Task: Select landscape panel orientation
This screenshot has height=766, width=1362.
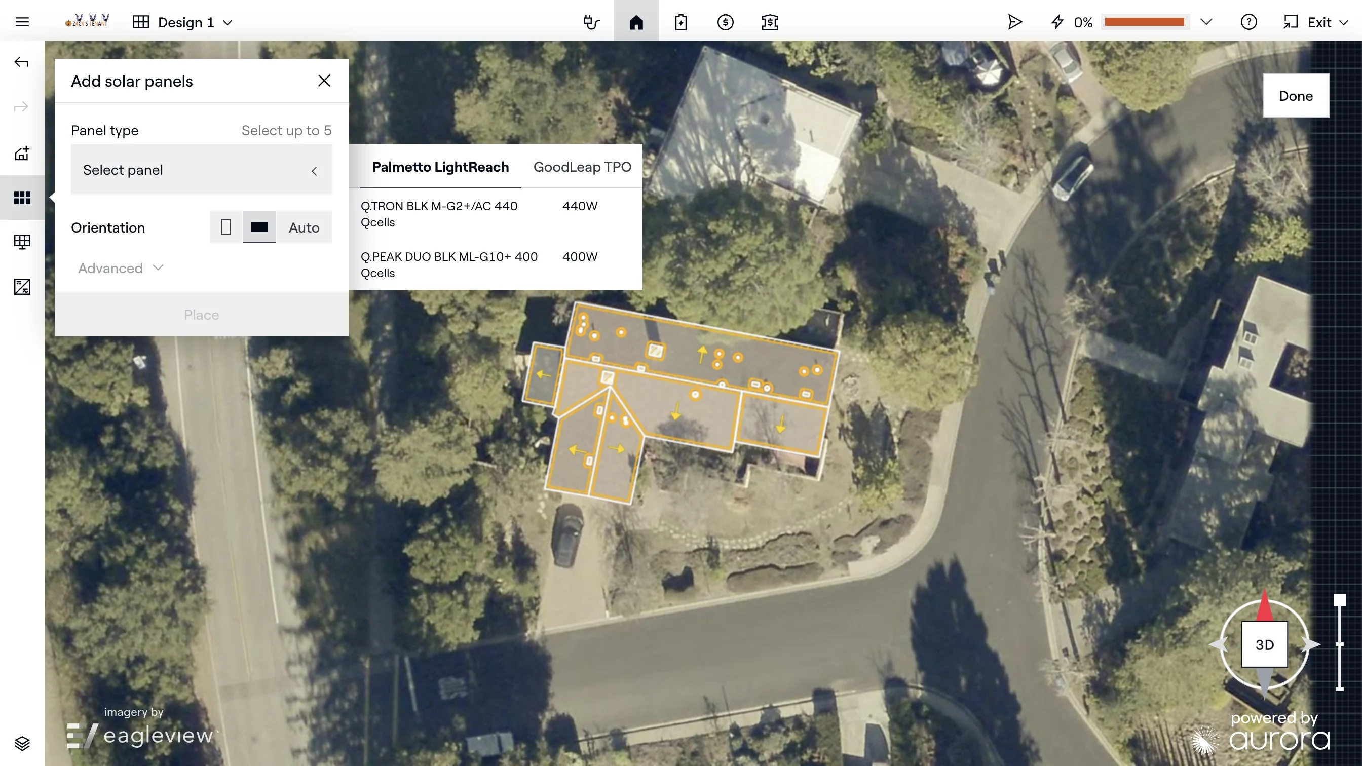Action: (259, 227)
